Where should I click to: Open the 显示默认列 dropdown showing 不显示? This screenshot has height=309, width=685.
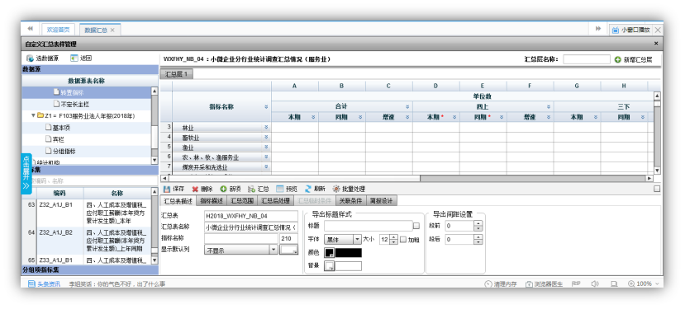coord(241,250)
